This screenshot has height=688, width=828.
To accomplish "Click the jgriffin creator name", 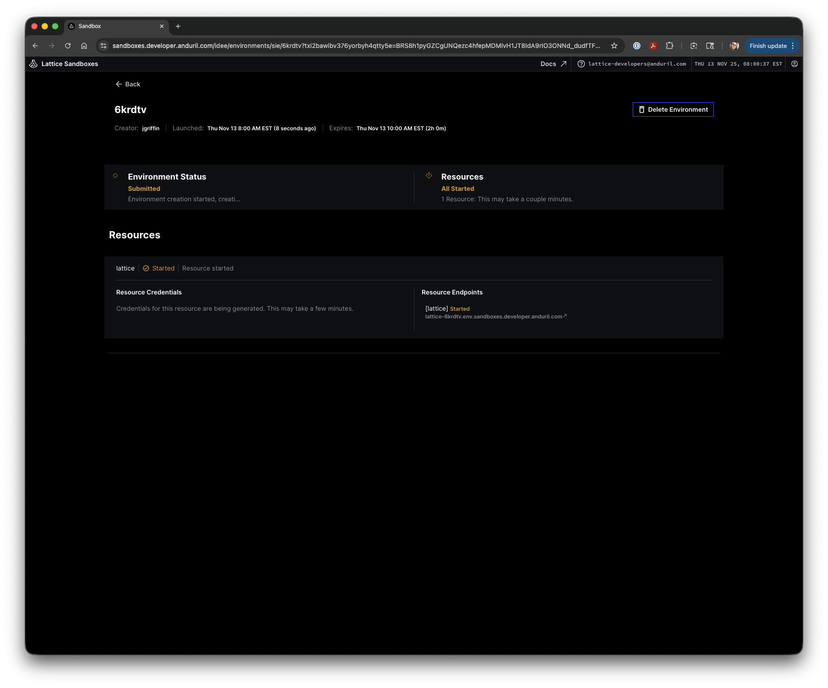I will tap(151, 128).
